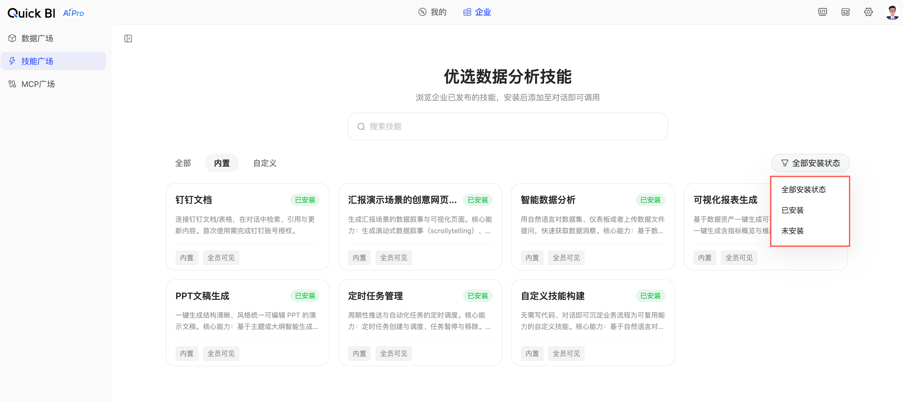
Task: Click the 内置 tag on 汇报演示场景 card
Action: point(359,258)
